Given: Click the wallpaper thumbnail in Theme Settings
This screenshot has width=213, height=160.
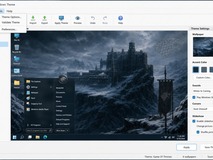Looking at the screenshot, I should click(x=203, y=47).
